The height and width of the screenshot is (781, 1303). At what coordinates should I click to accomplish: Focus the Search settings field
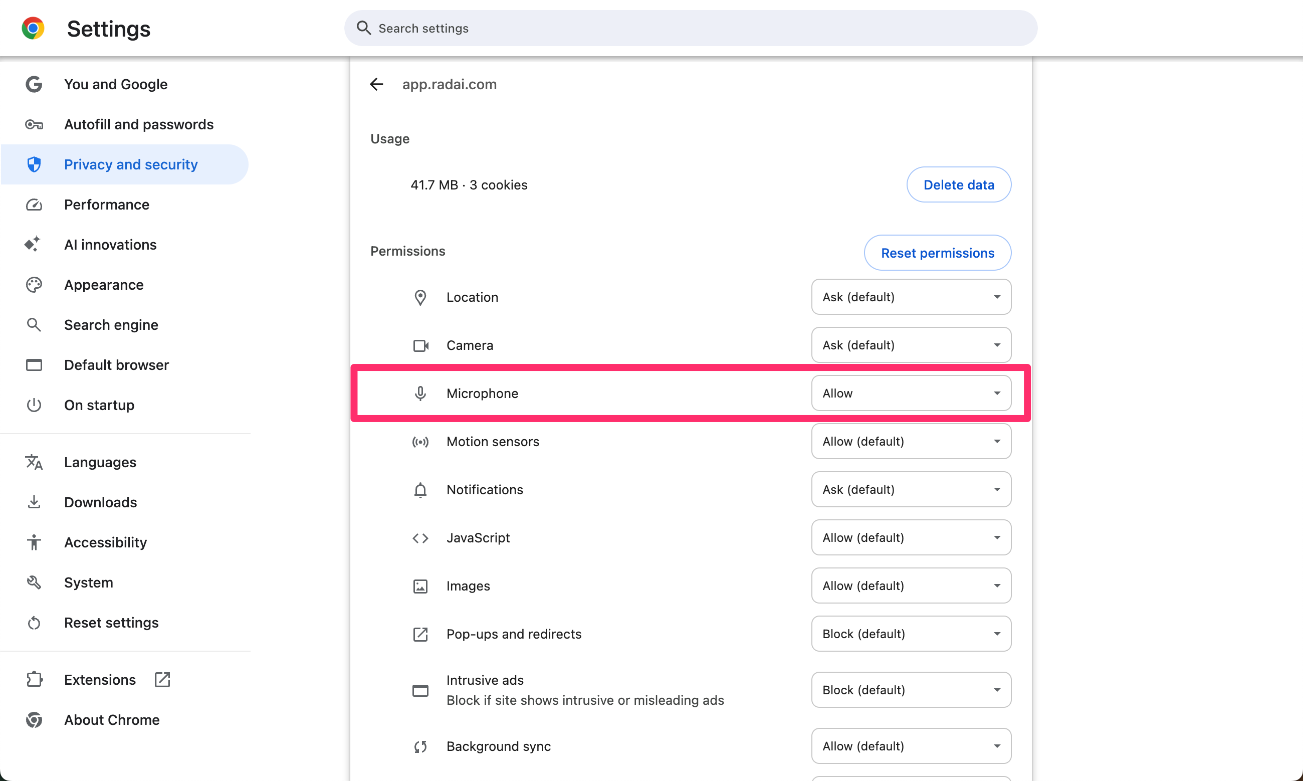click(x=691, y=28)
